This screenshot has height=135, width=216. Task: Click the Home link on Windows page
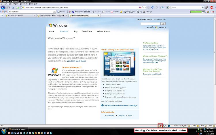click(x=51, y=31)
